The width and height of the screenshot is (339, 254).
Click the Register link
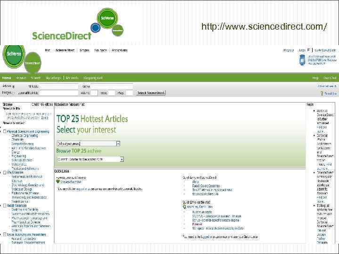289,50
